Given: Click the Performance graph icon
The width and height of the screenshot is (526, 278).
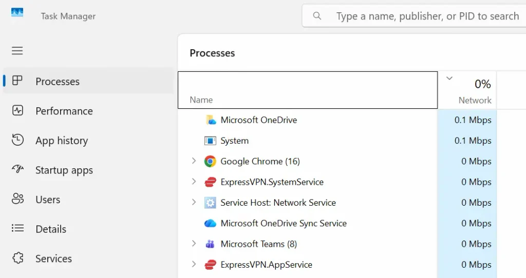Looking at the screenshot, I should pyautogui.click(x=17, y=110).
